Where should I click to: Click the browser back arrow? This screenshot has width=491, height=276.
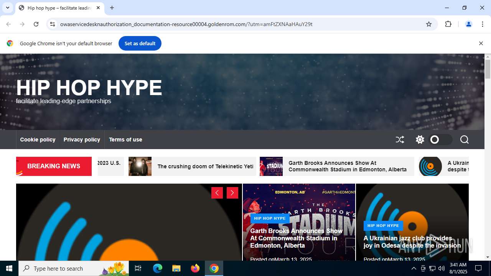coord(8,24)
